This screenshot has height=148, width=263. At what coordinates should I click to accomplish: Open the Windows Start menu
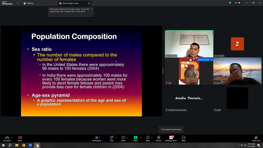click(x=3, y=145)
